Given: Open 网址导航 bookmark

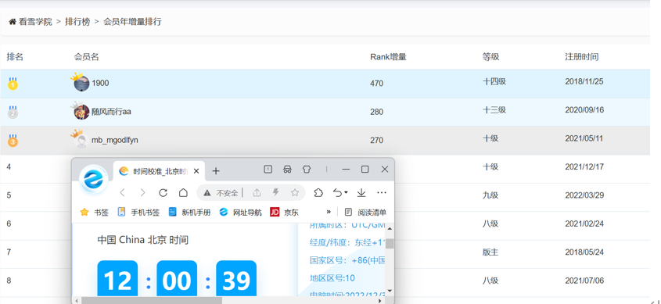Looking at the screenshot, I should tap(241, 213).
